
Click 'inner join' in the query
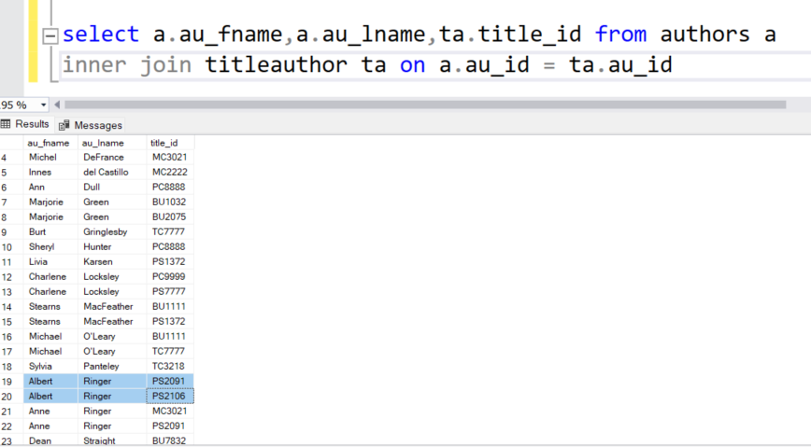click(x=127, y=65)
